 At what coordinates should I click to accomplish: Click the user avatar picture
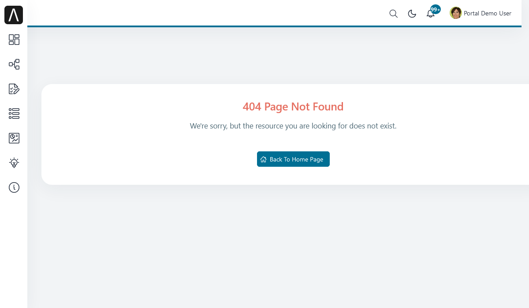coord(456,13)
